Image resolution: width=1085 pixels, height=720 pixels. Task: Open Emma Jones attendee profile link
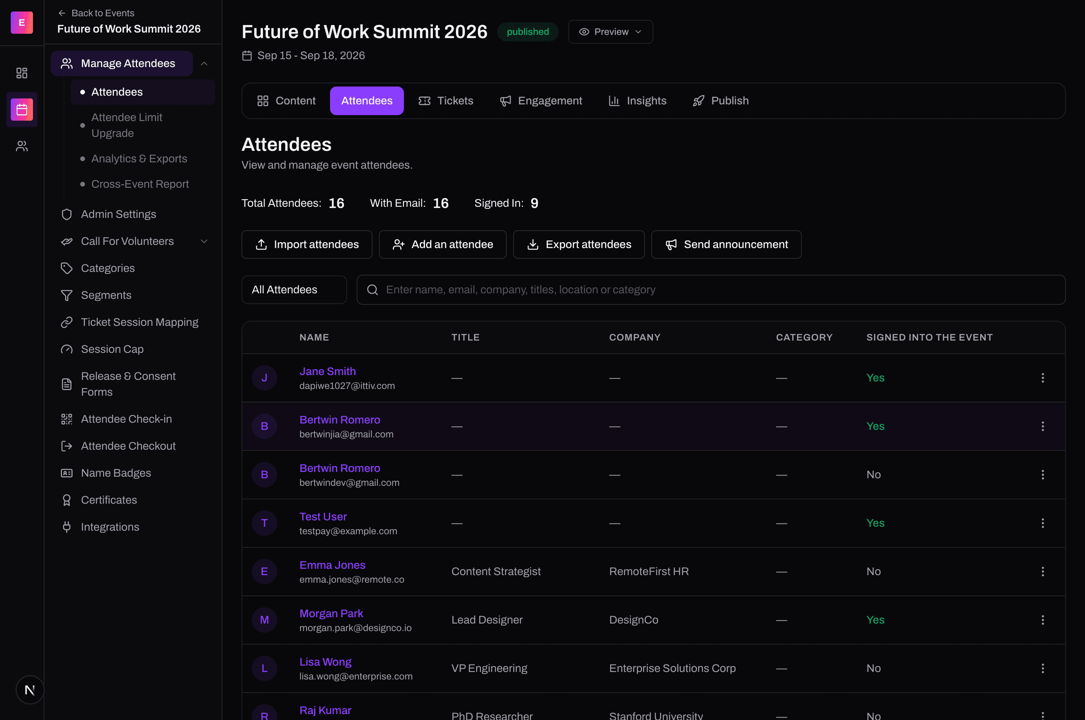coord(332,565)
